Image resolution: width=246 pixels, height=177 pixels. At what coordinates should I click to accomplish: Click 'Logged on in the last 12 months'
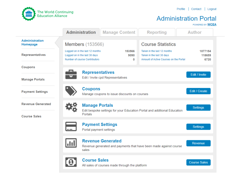pos(83,51)
